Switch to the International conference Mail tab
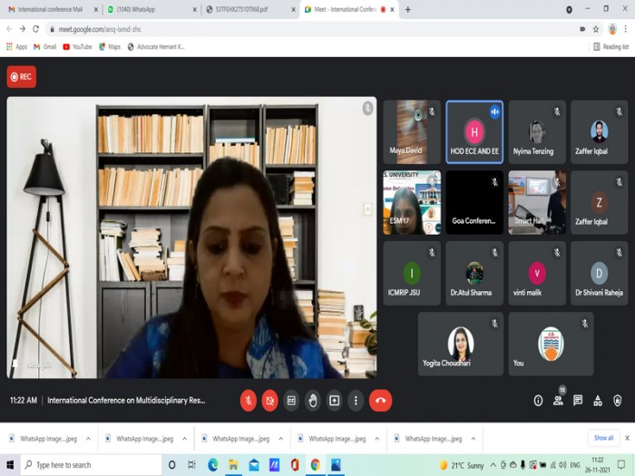635x476 pixels. [53, 9]
